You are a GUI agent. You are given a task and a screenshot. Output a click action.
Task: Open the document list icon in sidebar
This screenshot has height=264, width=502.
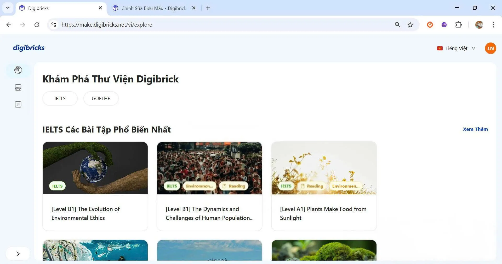(18, 104)
